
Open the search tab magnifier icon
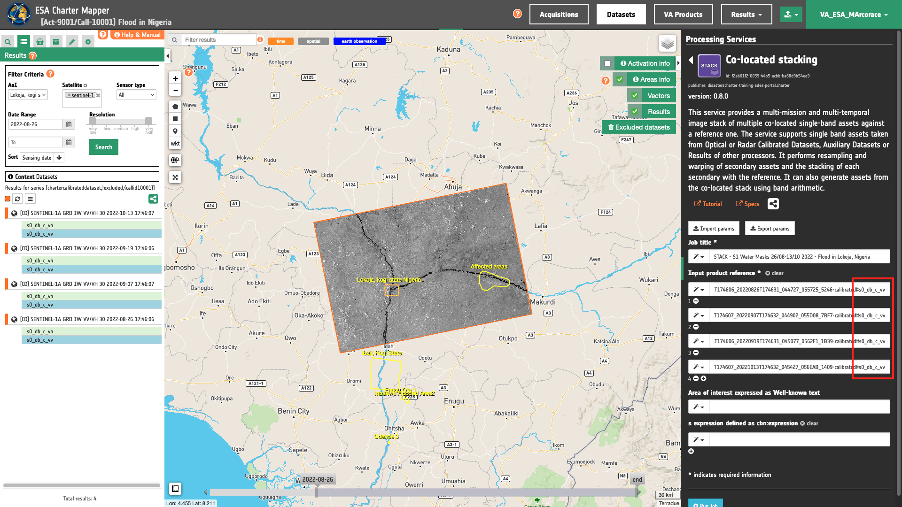click(x=8, y=42)
